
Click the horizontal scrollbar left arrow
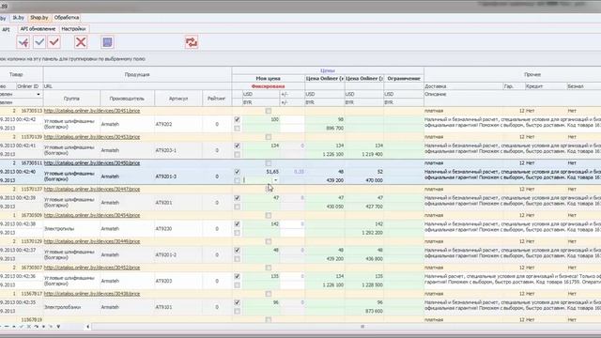88,327
